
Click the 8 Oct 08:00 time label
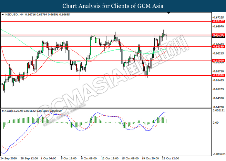(89, 158)
